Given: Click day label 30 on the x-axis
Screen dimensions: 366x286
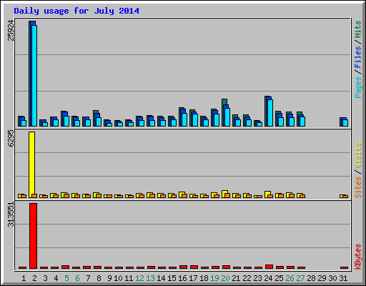Looking at the screenshot, I should (x=332, y=278).
